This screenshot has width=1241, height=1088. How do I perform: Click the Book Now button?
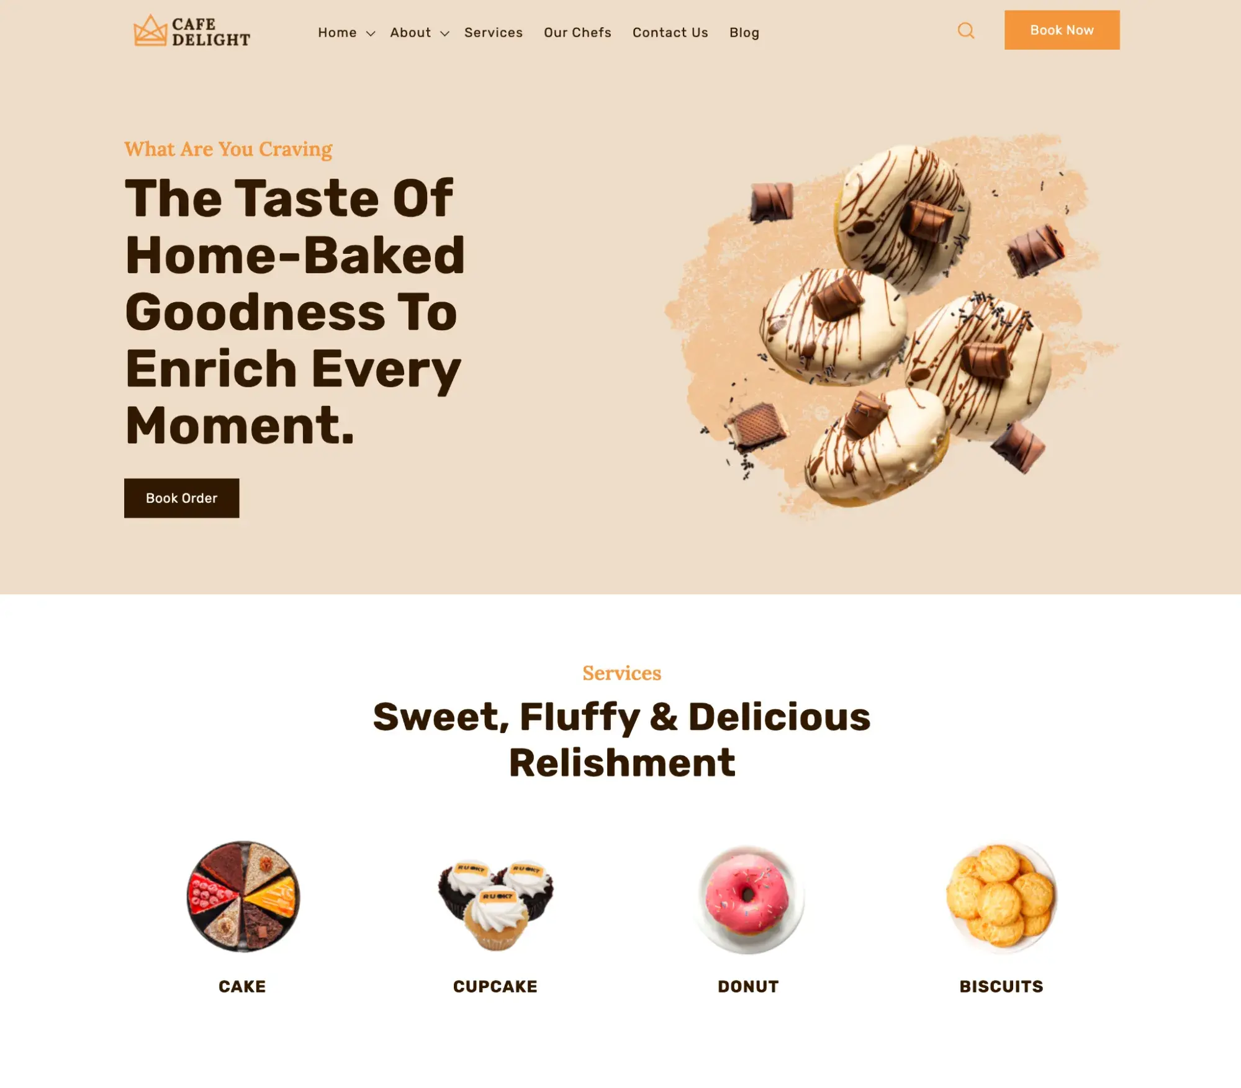tap(1062, 30)
